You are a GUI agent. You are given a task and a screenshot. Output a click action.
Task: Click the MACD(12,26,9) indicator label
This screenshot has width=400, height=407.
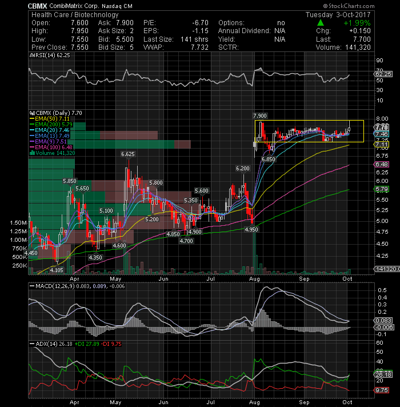[55, 286]
